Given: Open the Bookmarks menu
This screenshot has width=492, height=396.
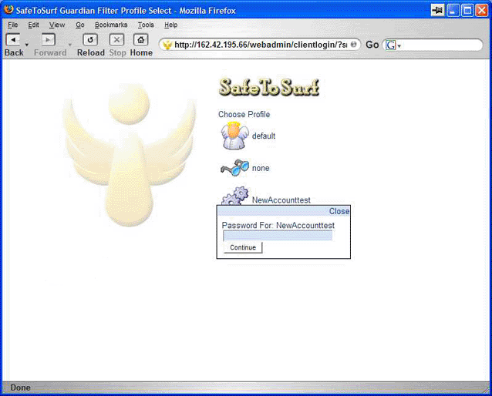Looking at the screenshot, I should (111, 25).
